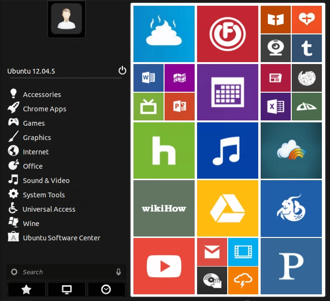
Task: Open the Chrome Apps category
Action: [x=37, y=108]
